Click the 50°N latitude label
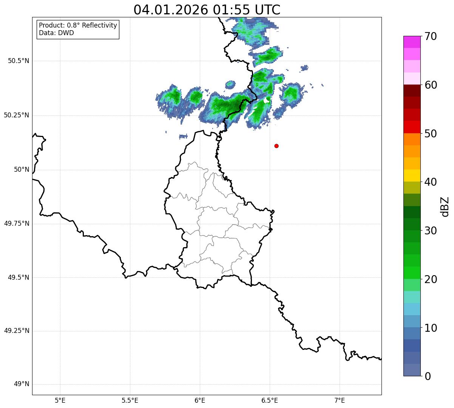 click(x=22, y=169)
